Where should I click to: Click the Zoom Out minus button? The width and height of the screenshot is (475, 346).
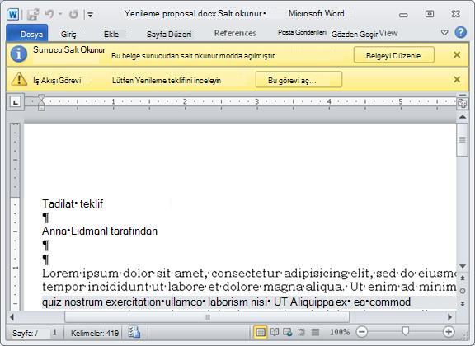click(x=362, y=332)
